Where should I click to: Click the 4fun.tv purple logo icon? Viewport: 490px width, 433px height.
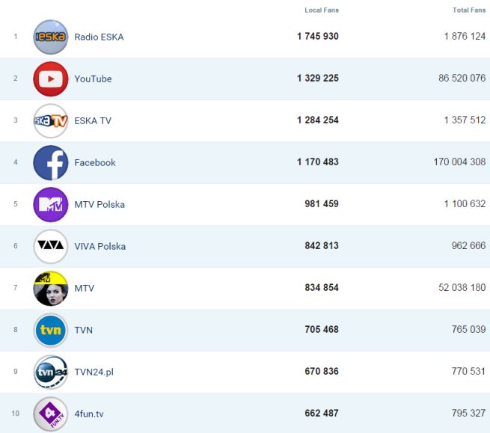(x=50, y=414)
